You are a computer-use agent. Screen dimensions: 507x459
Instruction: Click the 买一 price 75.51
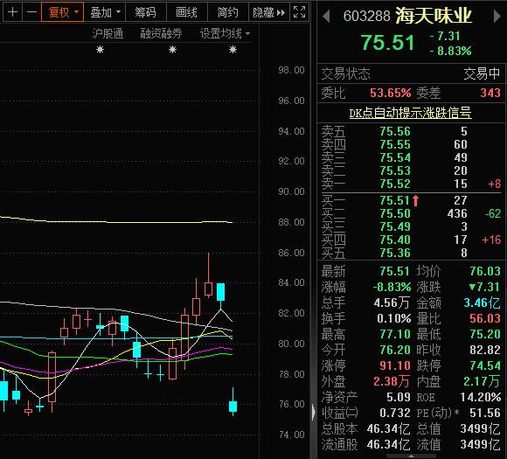coord(395,200)
